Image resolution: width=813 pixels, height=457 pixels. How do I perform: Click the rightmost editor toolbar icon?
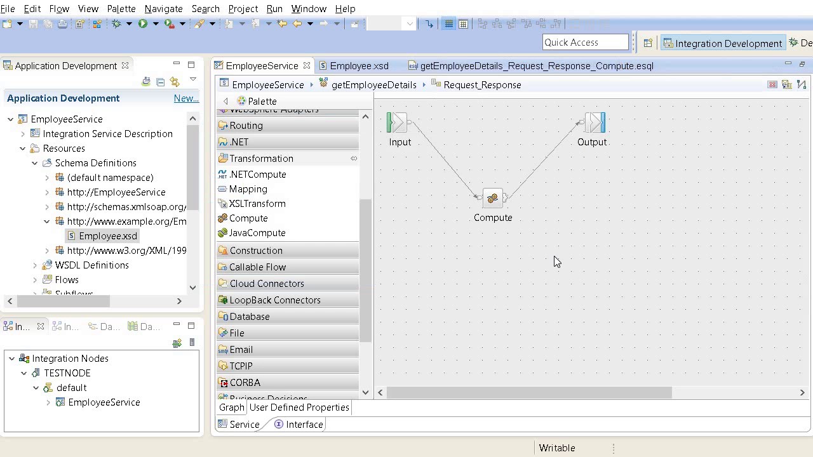[x=801, y=85]
